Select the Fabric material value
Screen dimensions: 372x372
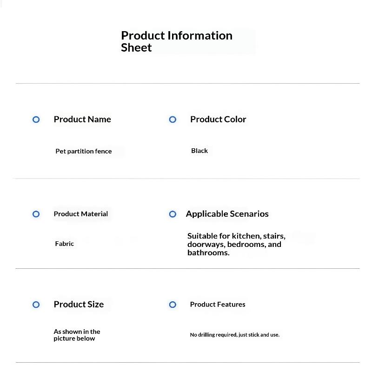pyautogui.click(x=64, y=244)
